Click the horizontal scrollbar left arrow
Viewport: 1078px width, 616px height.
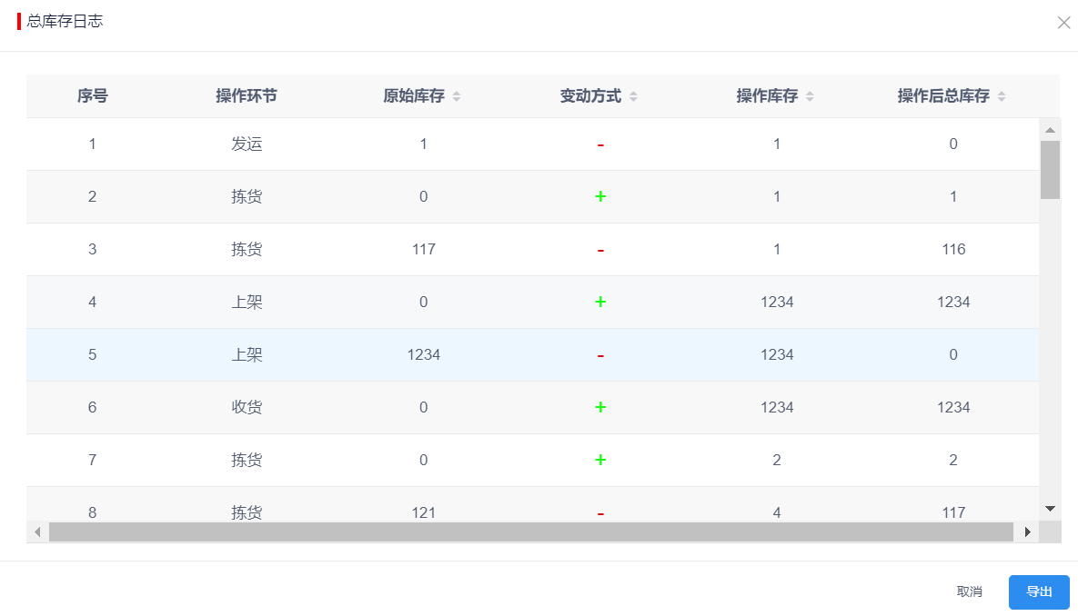coord(37,532)
